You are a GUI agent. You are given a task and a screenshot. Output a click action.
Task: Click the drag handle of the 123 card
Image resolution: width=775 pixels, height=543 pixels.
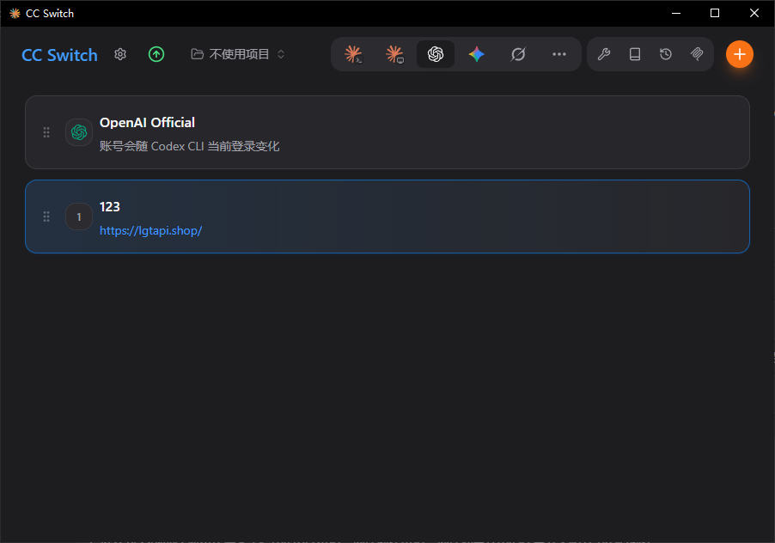pyautogui.click(x=46, y=217)
